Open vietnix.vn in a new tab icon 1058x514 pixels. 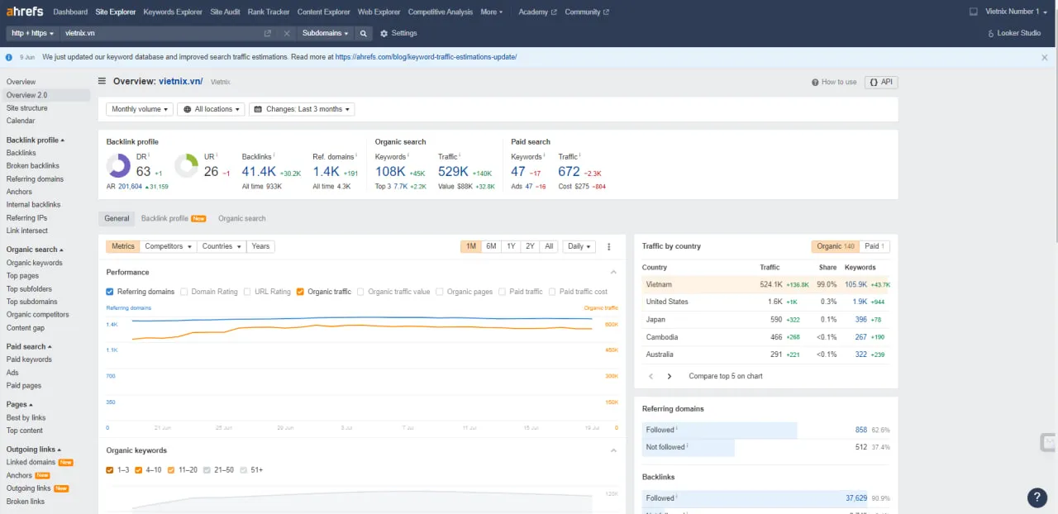[268, 33]
